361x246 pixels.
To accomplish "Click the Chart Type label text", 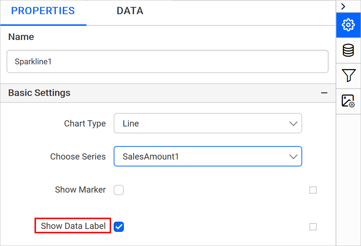I will pyautogui.click(x=85, y=124).
